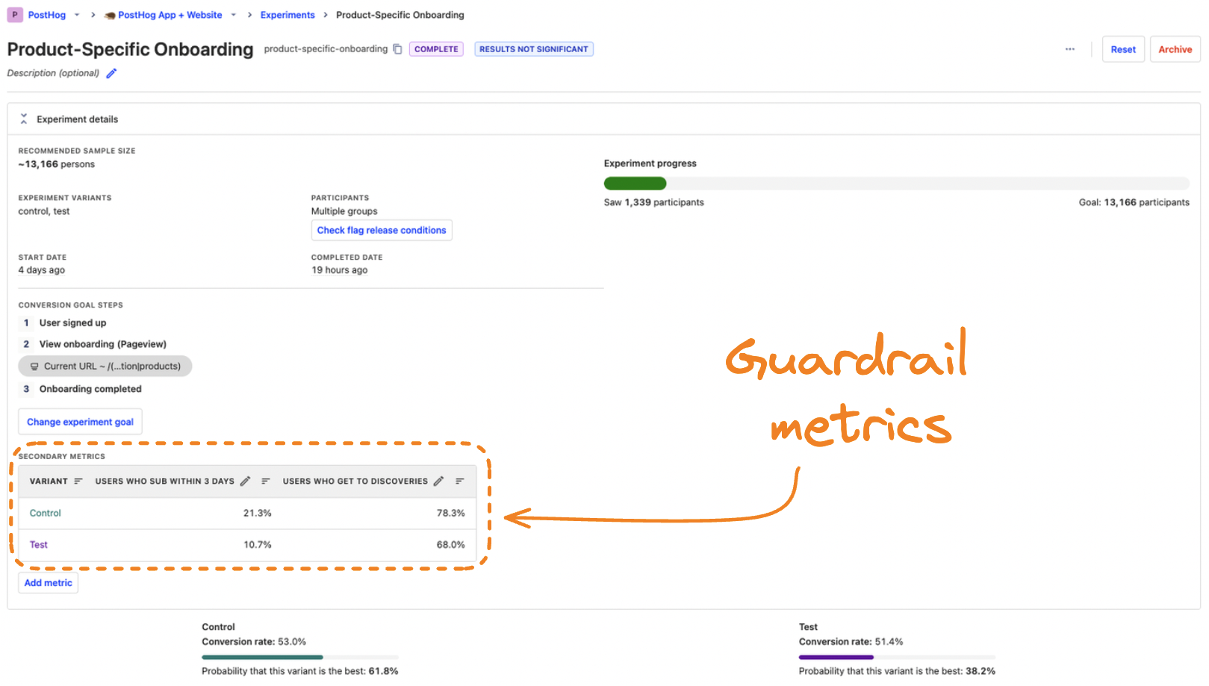Click the PostHog 'P' logo in the breadcrumb
Image resolution: width=1209 pixels, height=686 pixels.
15,14
